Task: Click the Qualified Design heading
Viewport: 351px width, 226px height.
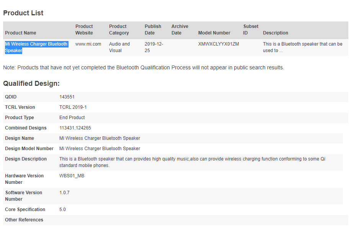Action: pyautogui.click(x=31, y=84)
